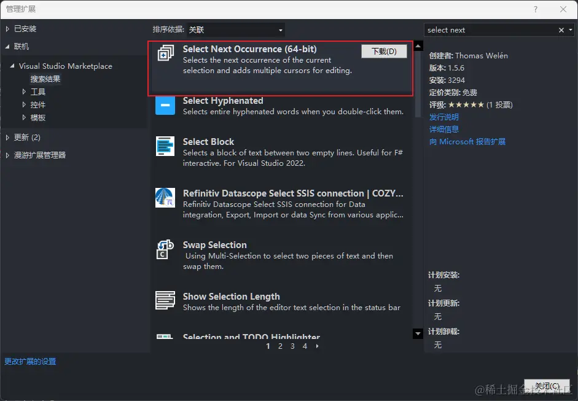Focus the 'select next' search field
This screenshot has width=578, height=401.
[490, 30]
